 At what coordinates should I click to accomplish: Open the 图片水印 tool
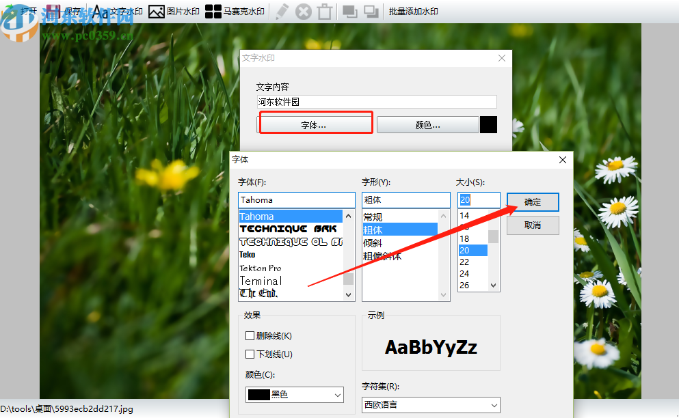click(x=156, y=11)
